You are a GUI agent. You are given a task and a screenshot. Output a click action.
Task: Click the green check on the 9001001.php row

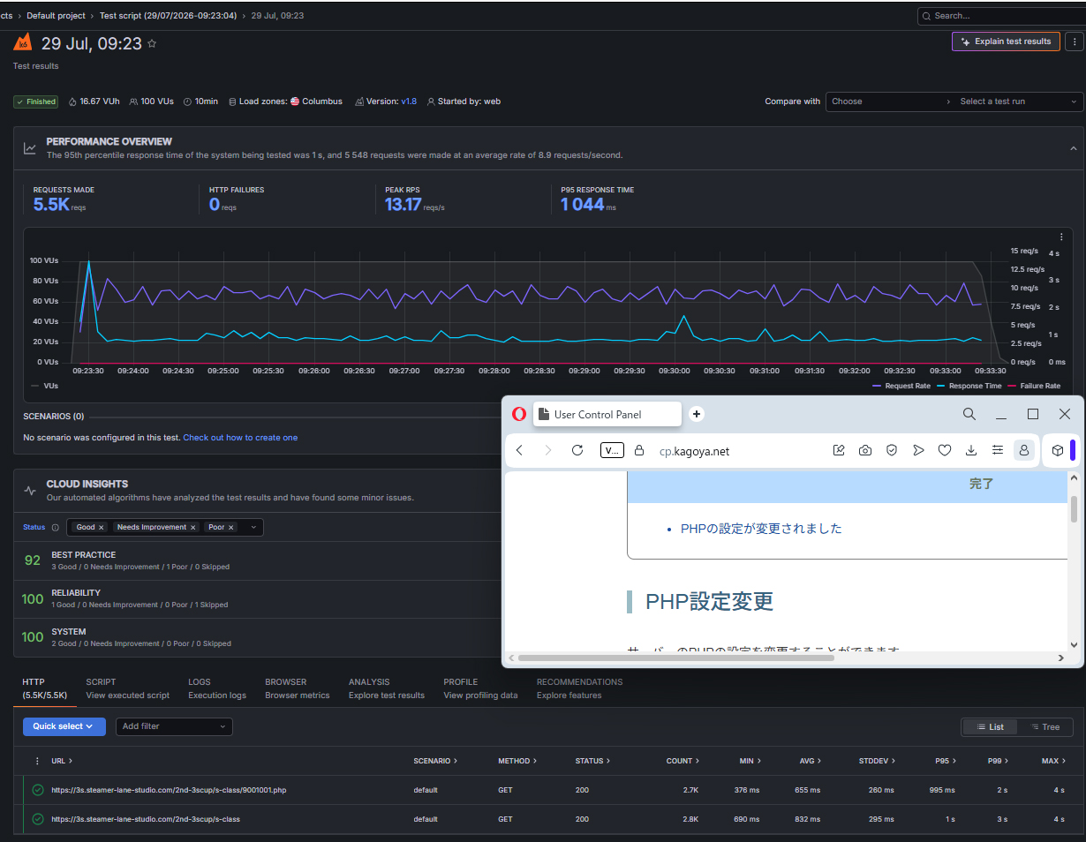38,790
